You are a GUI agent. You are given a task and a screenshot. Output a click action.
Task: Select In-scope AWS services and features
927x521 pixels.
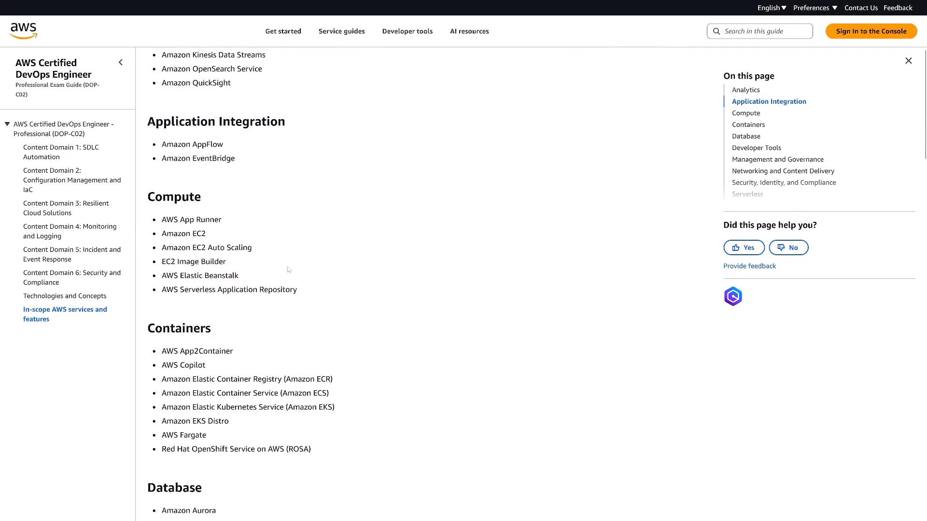(65, 314)
